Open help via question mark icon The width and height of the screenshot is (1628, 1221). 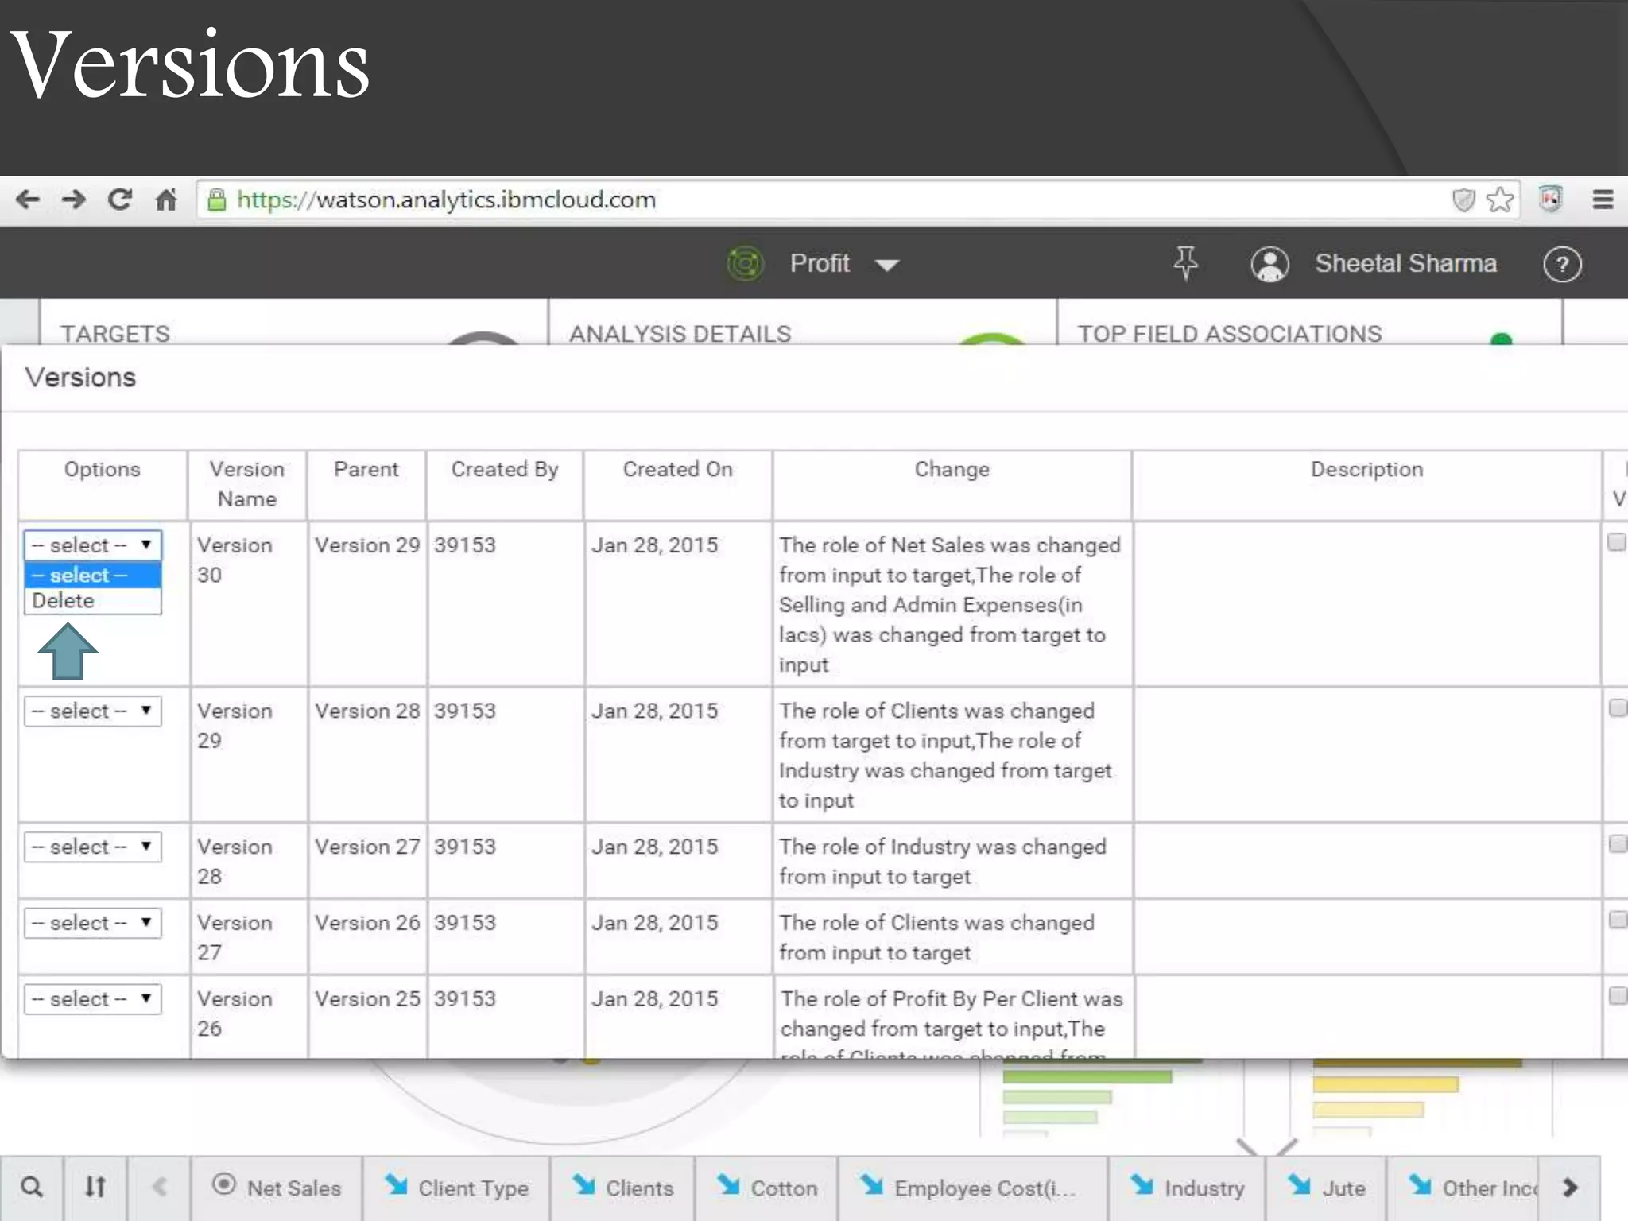click(1562, 264)
